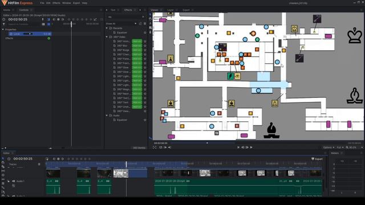
Task: Select the Slice tool in timeline toolbar
Action: [3, 167]
